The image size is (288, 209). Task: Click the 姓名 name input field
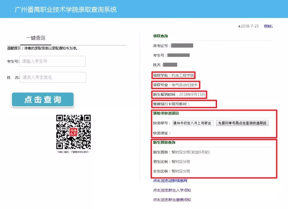[53, 77]
